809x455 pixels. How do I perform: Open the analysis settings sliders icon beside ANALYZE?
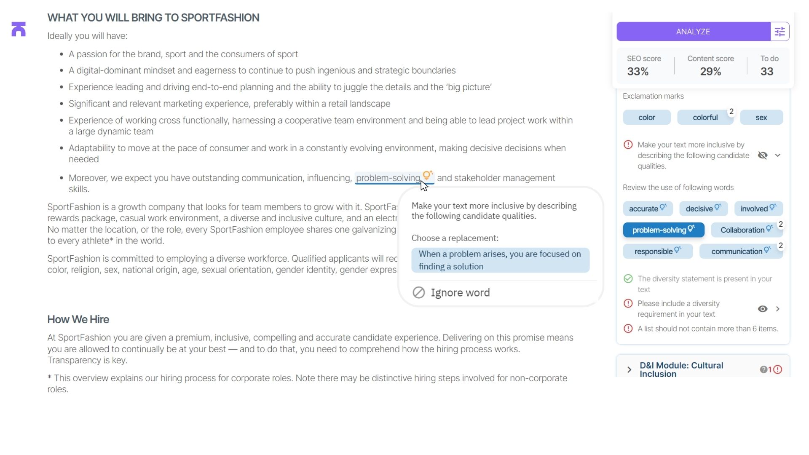tap(780, 31)
